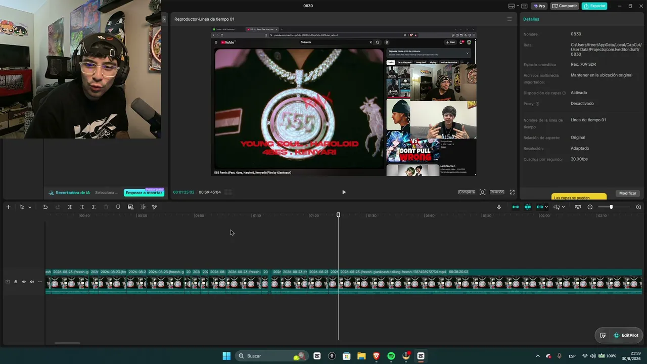The width and height of the screenshot is (647, 364).
Task: Open the Windows Start menu
Action: click(x=226, y=356)
